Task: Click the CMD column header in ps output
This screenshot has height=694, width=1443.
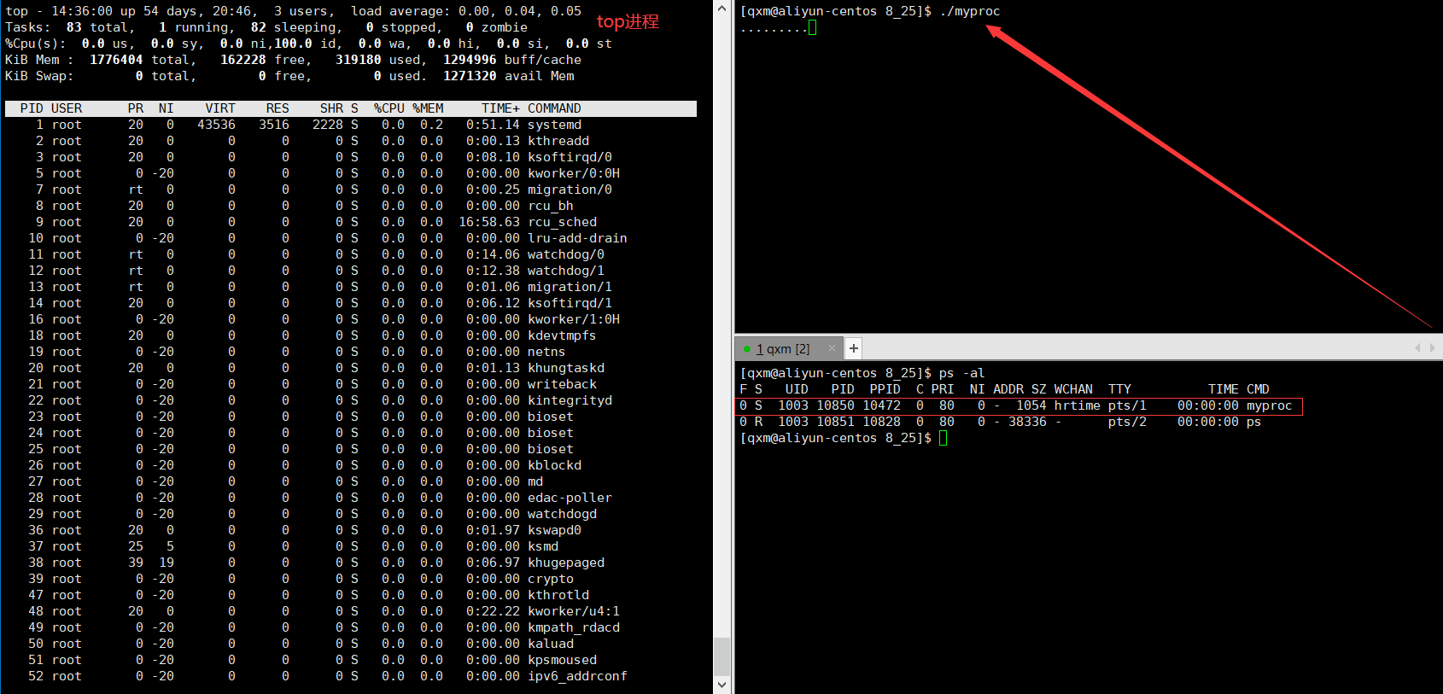Action: [x=1258, y=389]
